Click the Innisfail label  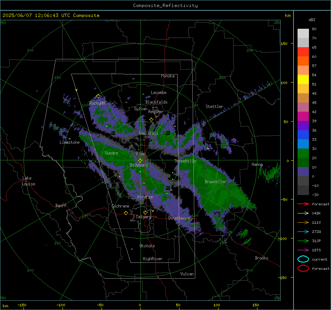pos(148,133)
